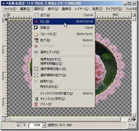Close the open 選択(S) menu in the menu bar
The width and height of the screenshot is (139, 131).
pos(39,9)
